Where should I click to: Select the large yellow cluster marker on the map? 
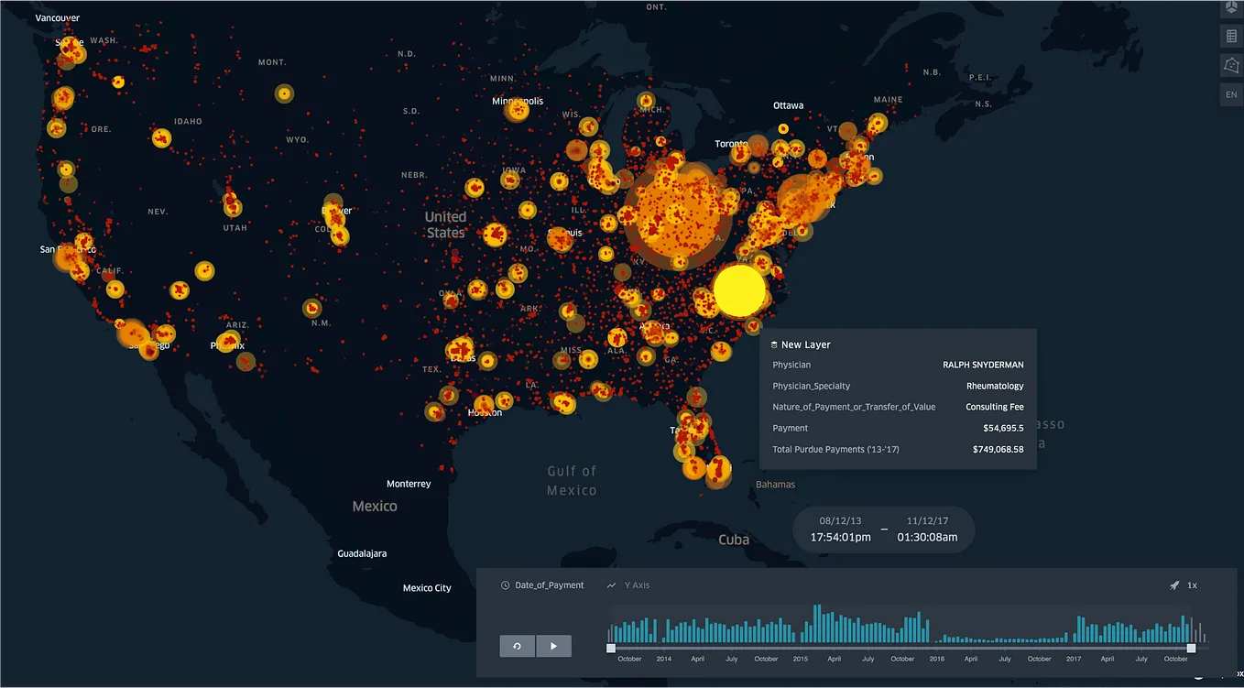(738, 289)
